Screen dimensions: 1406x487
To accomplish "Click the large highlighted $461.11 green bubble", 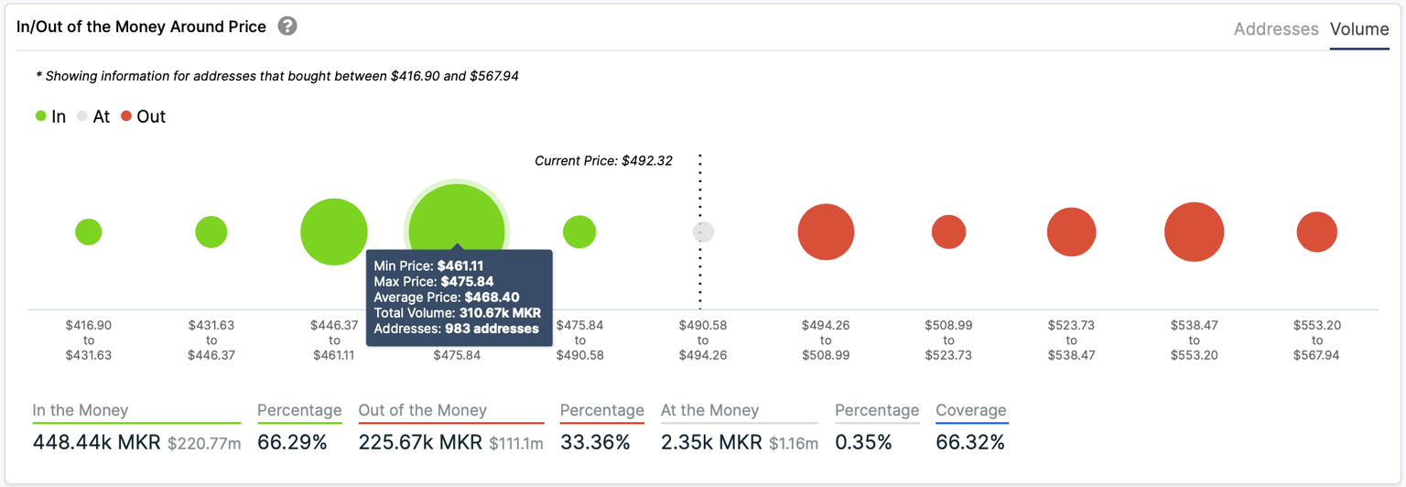I will point(456,215).
